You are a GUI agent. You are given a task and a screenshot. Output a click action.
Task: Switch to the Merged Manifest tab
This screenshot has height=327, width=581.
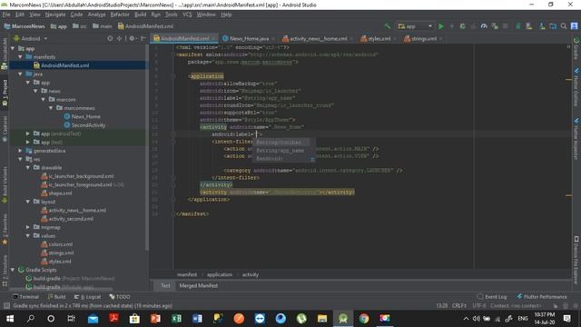[199, 285]
